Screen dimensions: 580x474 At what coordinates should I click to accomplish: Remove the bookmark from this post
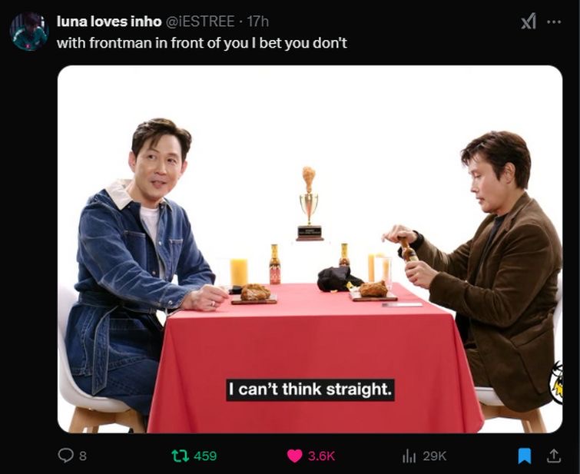click(525, 456)
